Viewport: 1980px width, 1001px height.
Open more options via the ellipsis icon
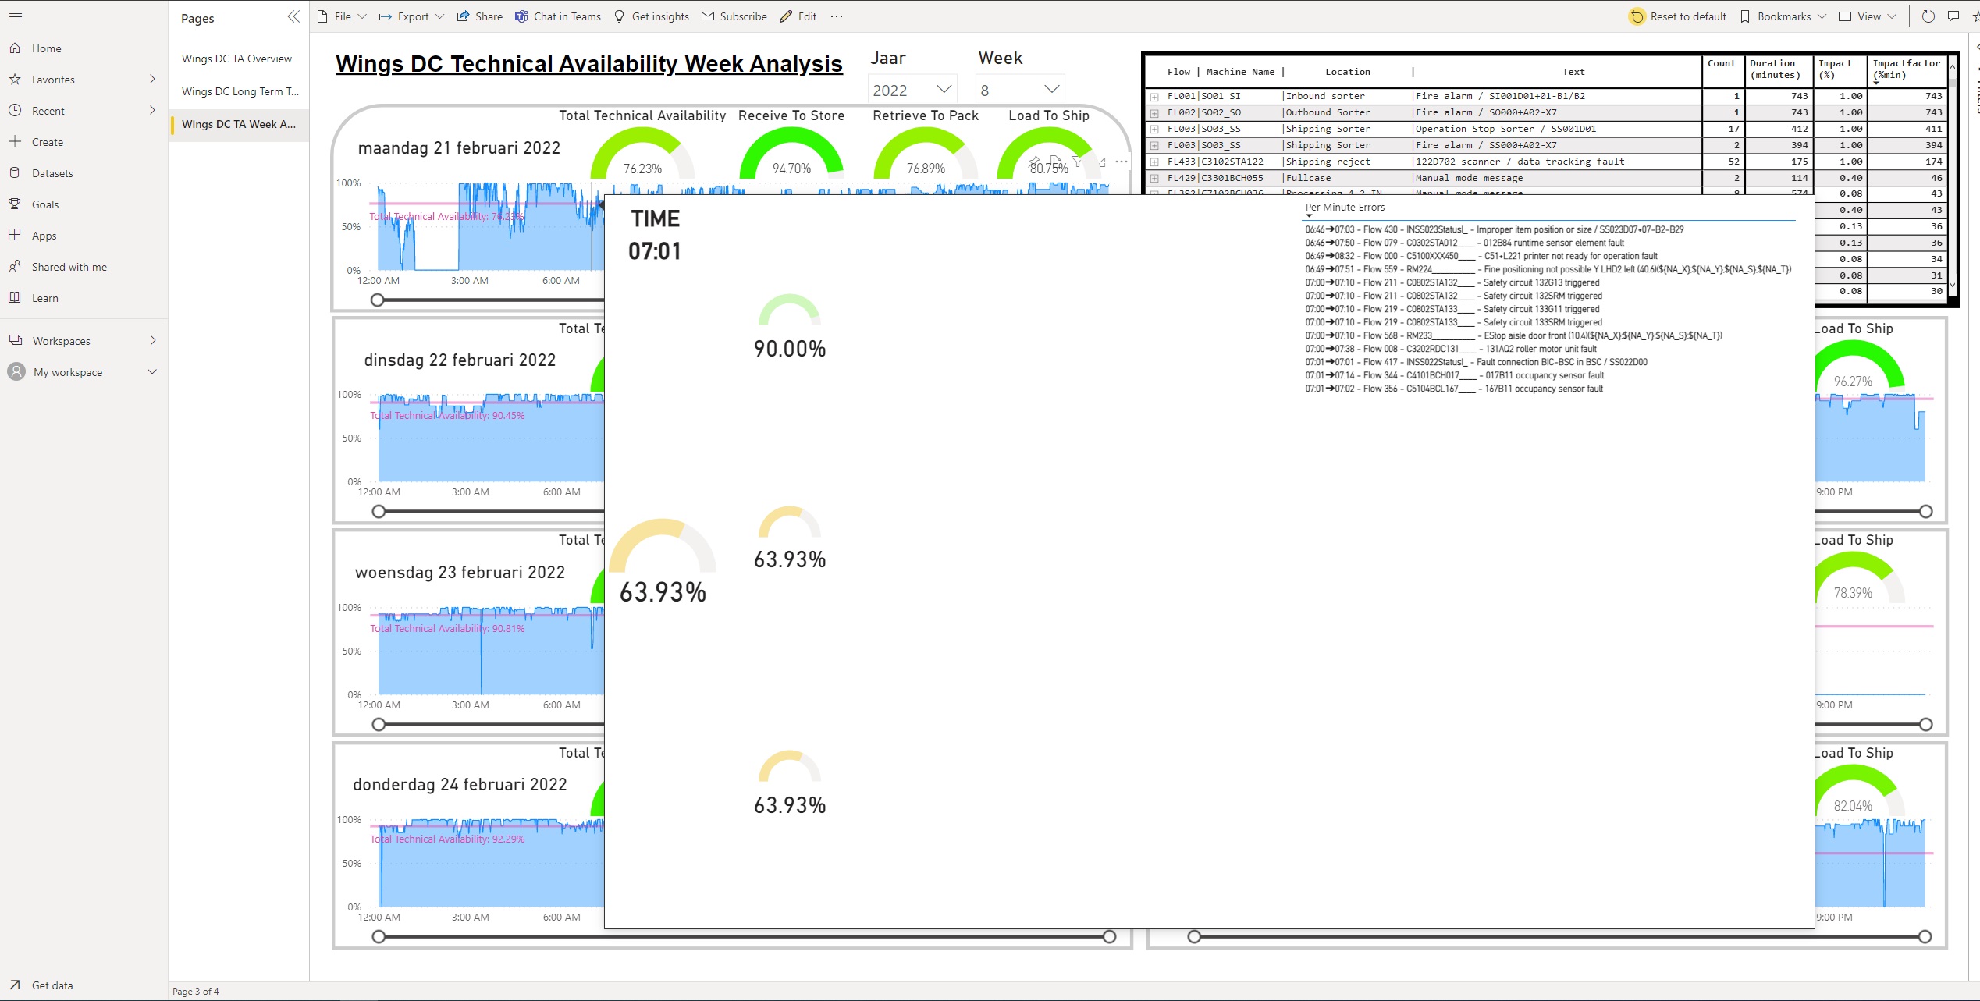(837, 16)
